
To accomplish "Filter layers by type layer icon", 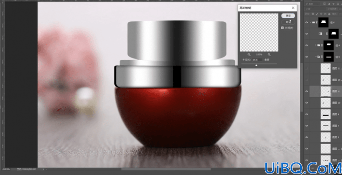I will (x=333, y=4).
